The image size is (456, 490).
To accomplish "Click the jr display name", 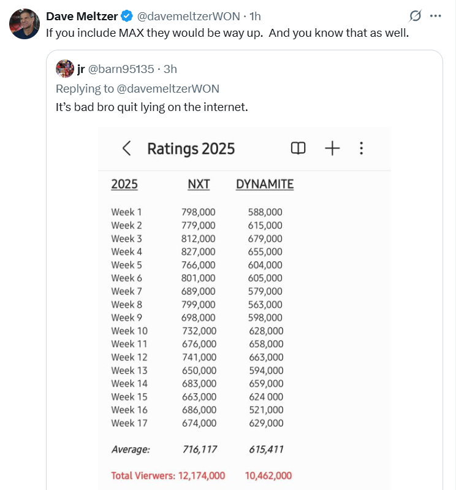I will click(x=81, y=69).
